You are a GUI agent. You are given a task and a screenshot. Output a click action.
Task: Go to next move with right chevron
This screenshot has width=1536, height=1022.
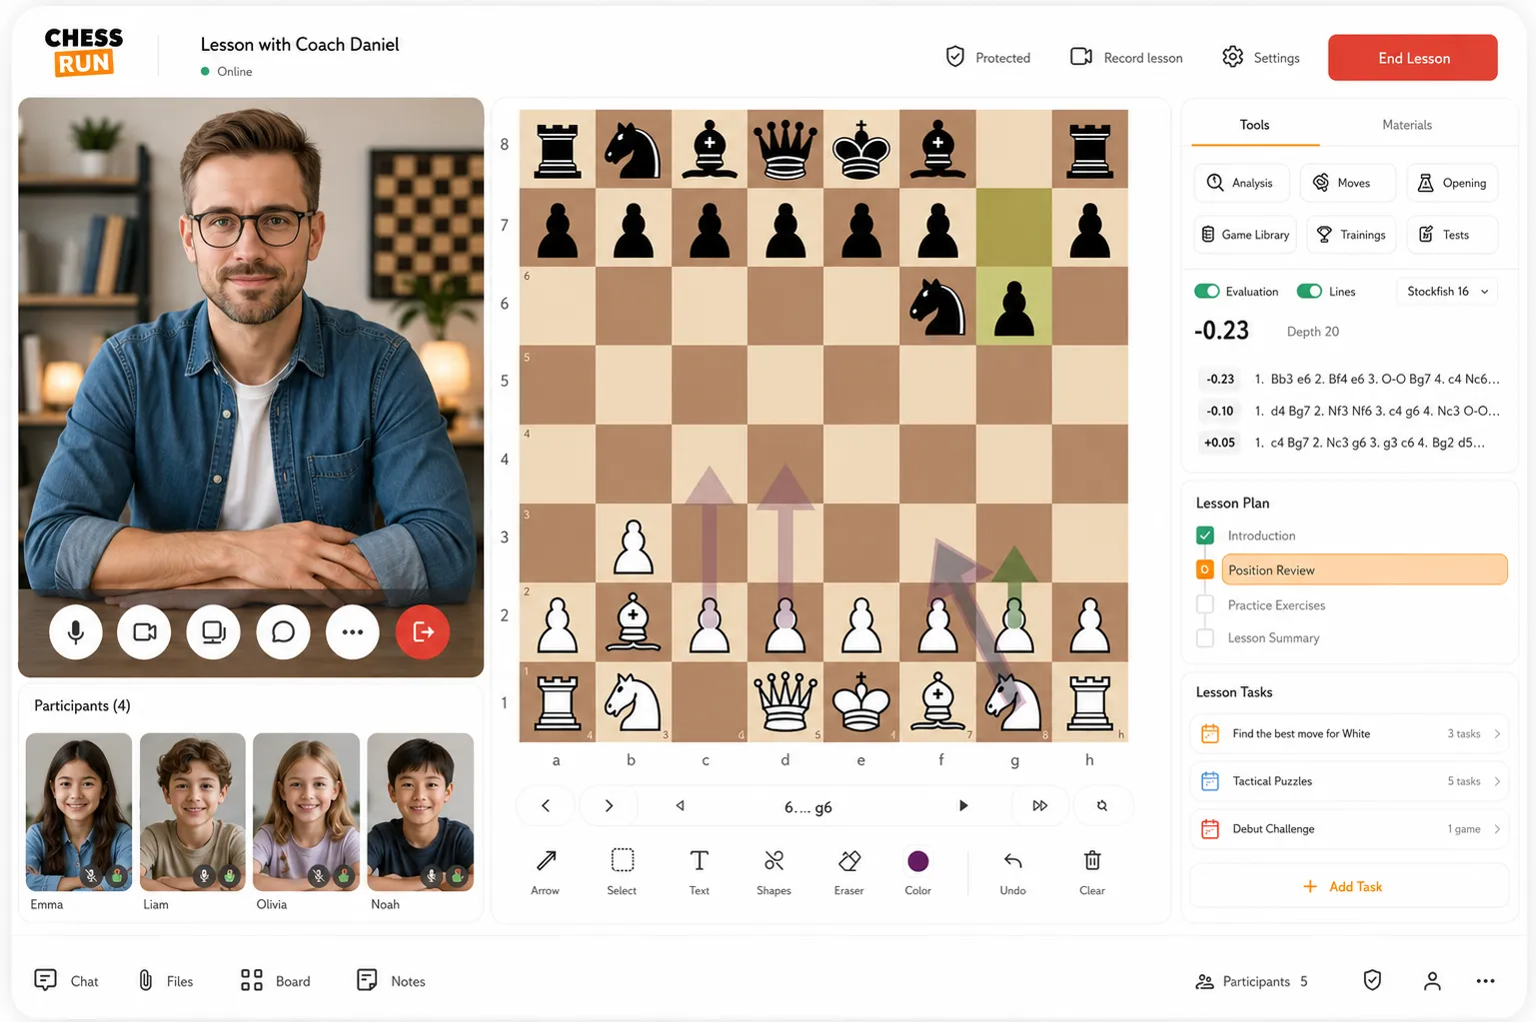[609, 805]
